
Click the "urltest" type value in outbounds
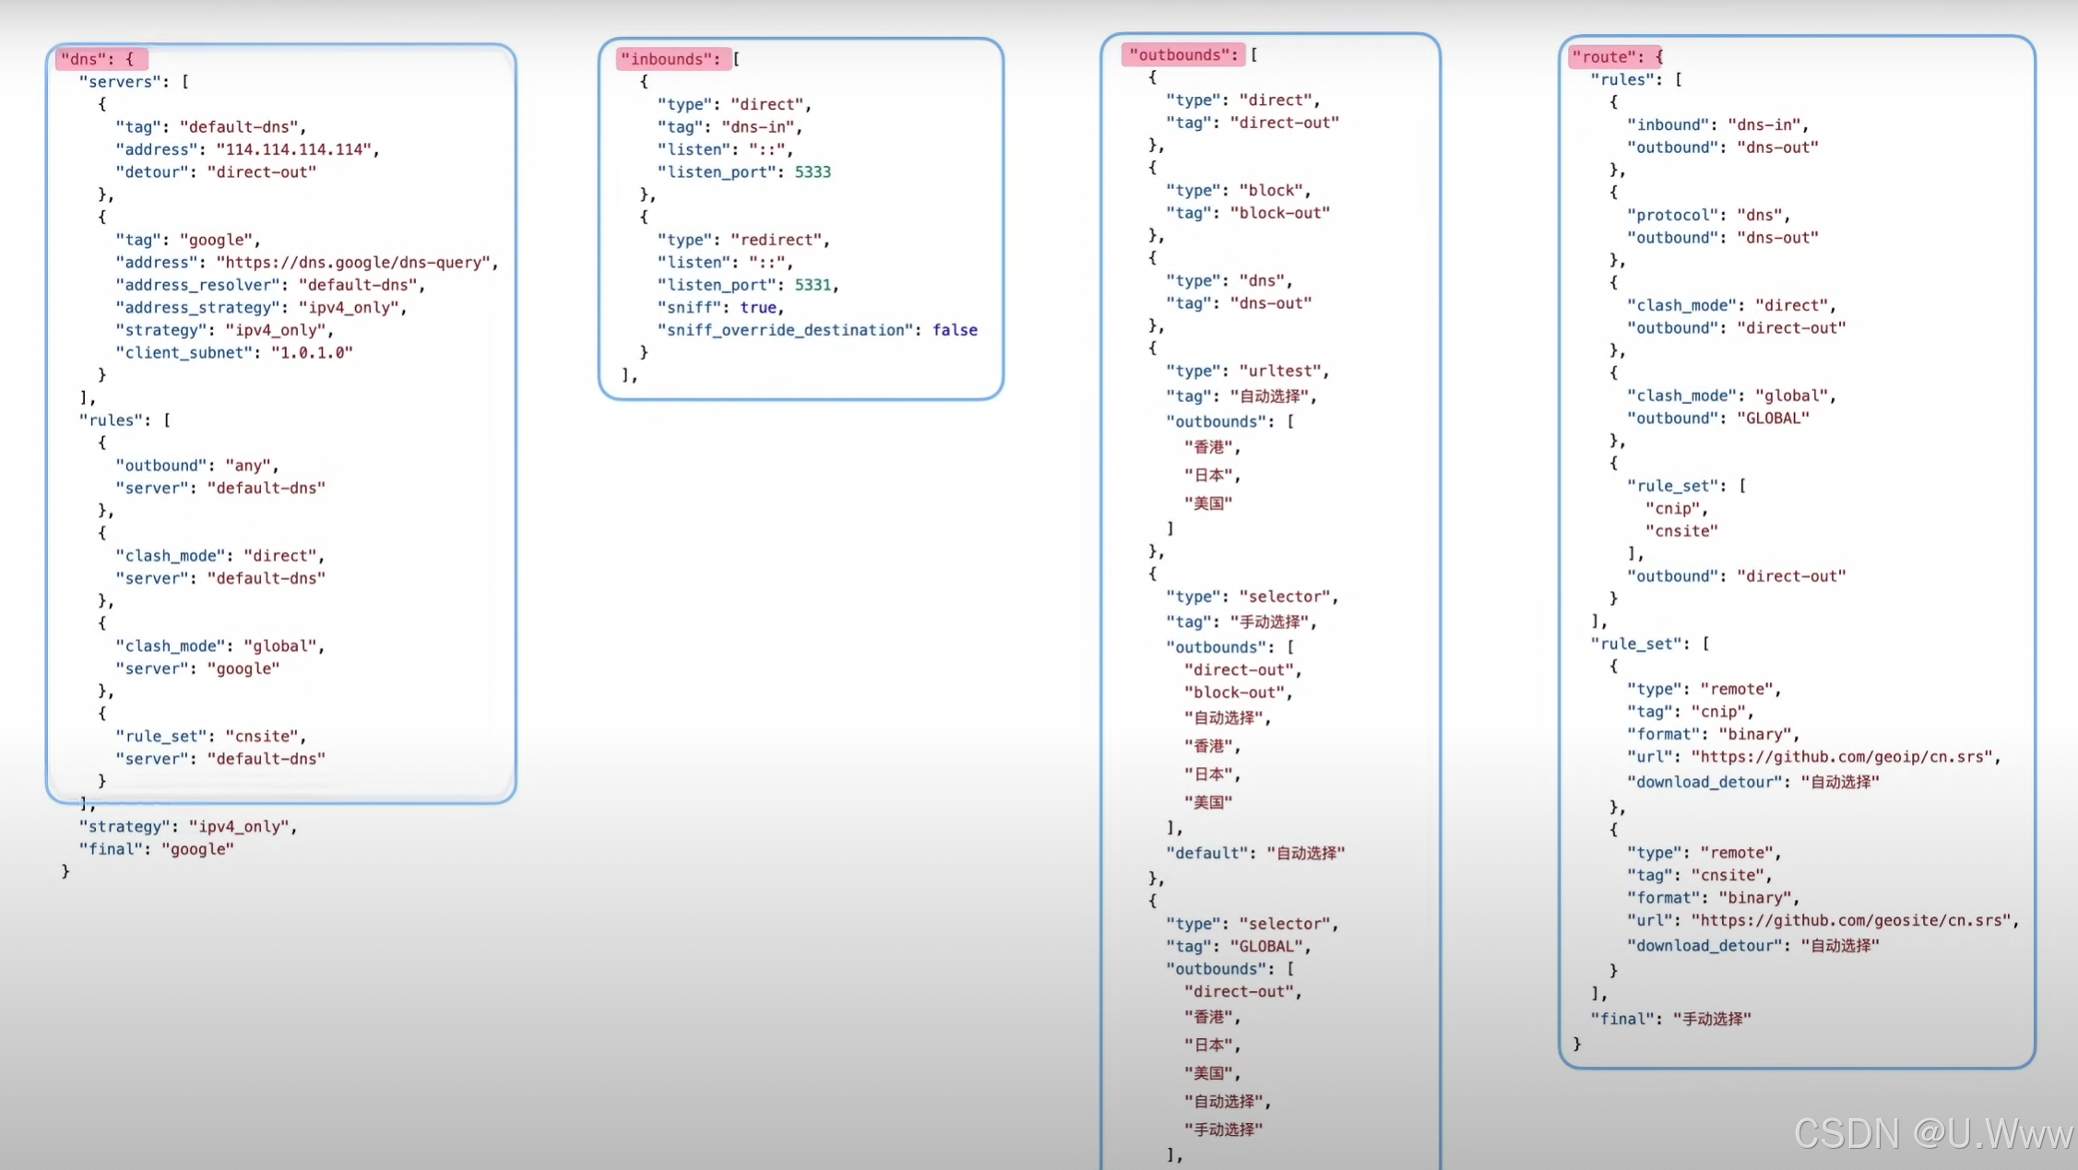[1280, 371]
